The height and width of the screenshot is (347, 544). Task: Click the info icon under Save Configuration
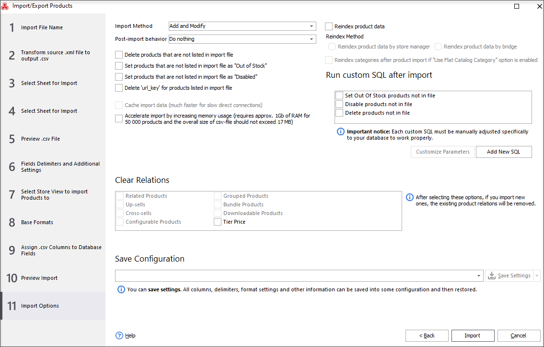121,289
